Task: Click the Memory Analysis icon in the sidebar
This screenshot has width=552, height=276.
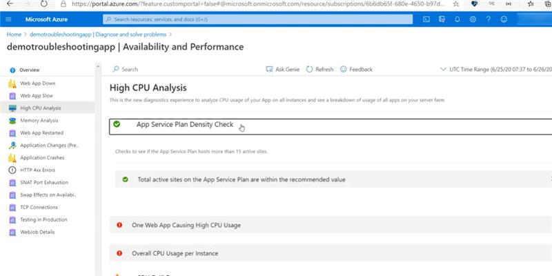Action: pyautogui.click(x=12, y=120)
